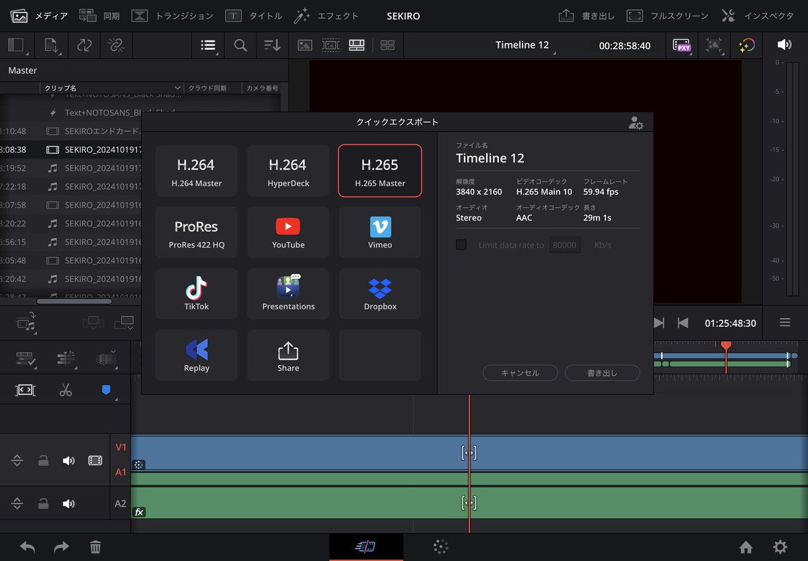Click the クラウド同期 column header

[207, 88]
